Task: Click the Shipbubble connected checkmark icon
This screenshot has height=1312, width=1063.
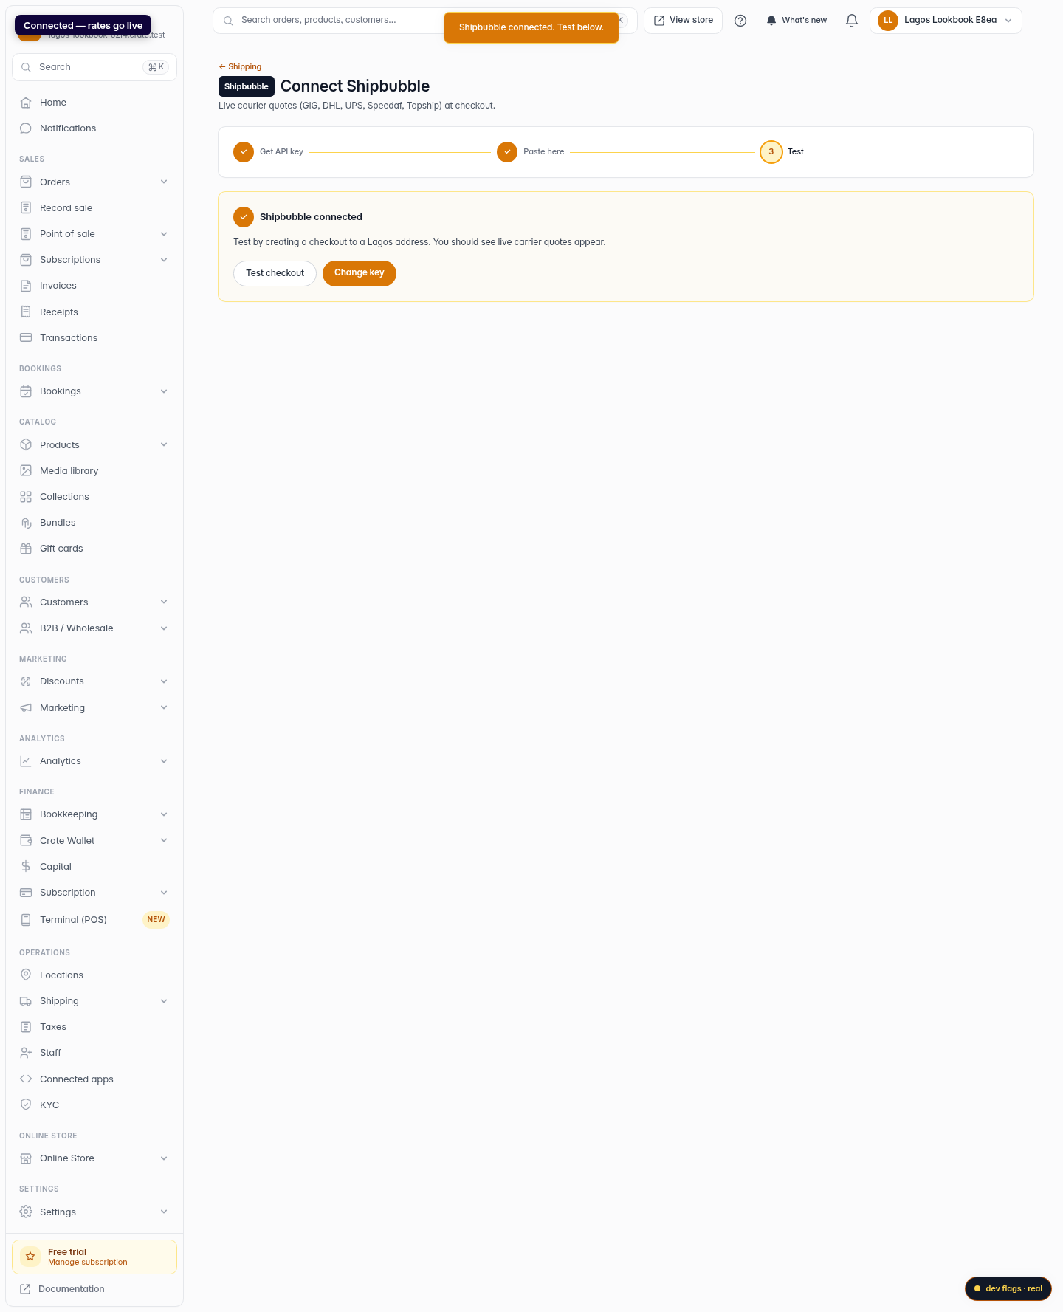Action: (244, 217)
